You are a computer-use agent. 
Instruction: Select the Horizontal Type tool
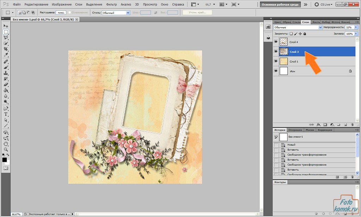6,114
